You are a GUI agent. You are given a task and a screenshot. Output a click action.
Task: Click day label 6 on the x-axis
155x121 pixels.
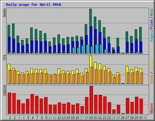tap(33, 118)
